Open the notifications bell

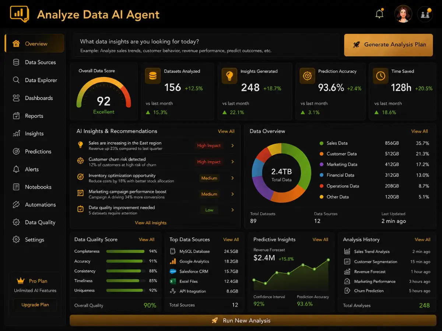tap(379, 14)
